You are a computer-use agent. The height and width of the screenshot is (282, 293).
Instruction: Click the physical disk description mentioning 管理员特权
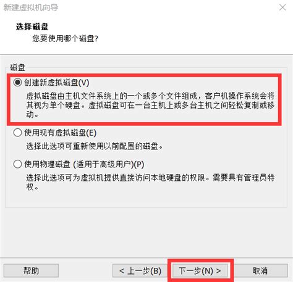click(150, 182)
